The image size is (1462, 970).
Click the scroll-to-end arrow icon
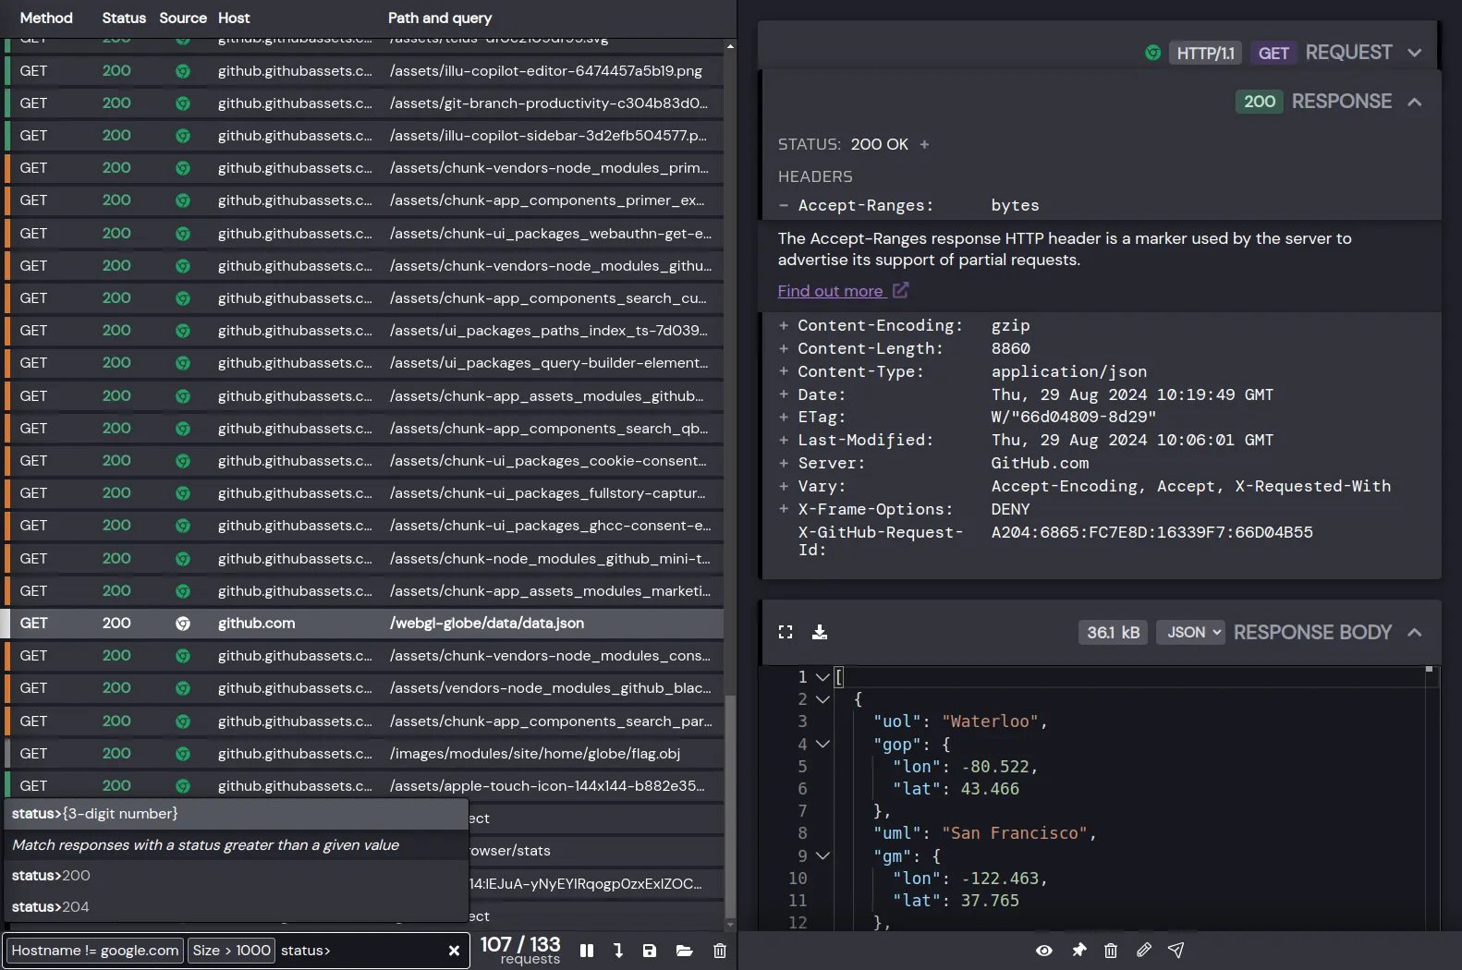click(x=618, y=951)
